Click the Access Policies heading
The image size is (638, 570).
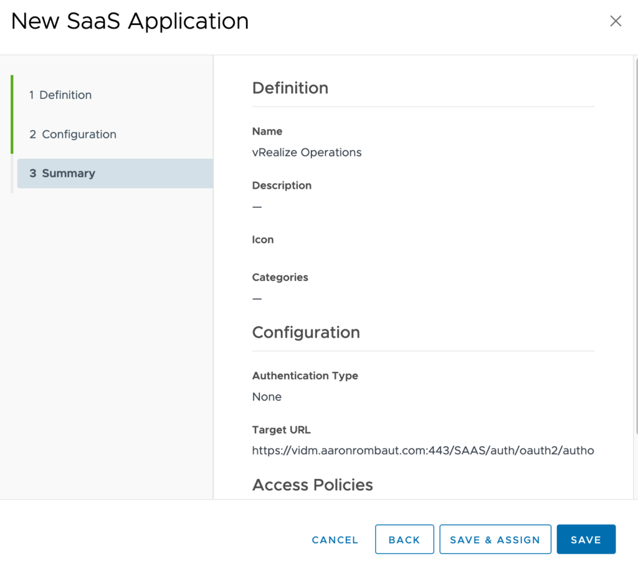pos(312,485)
